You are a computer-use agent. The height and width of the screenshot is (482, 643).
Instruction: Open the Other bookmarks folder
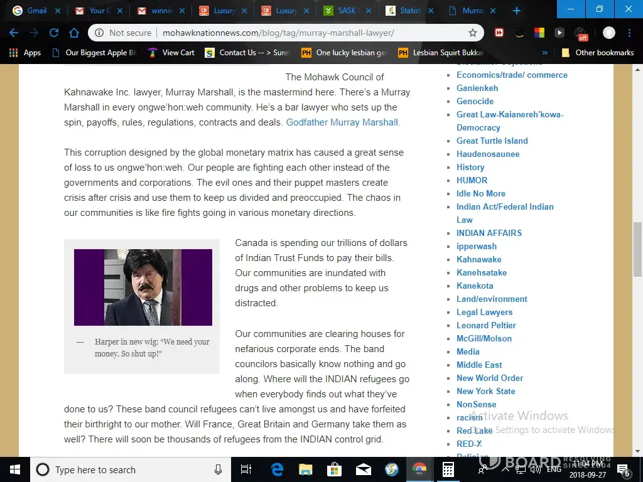pyautogui.click(x=597, y=53)
